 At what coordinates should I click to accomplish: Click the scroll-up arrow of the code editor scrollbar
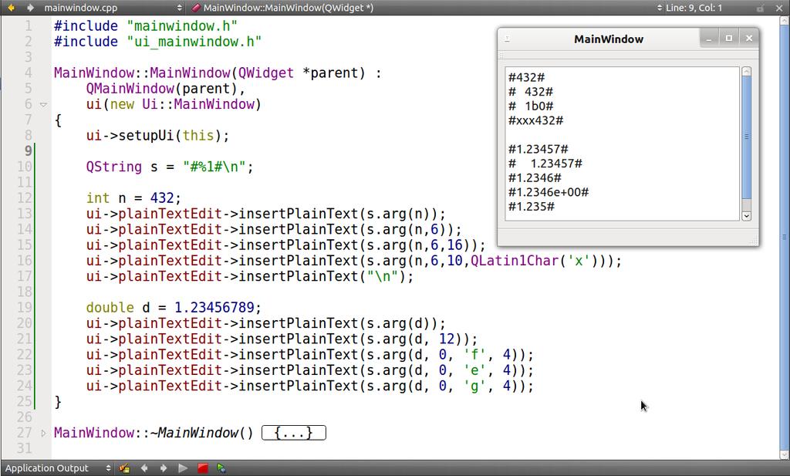(785, 21)
